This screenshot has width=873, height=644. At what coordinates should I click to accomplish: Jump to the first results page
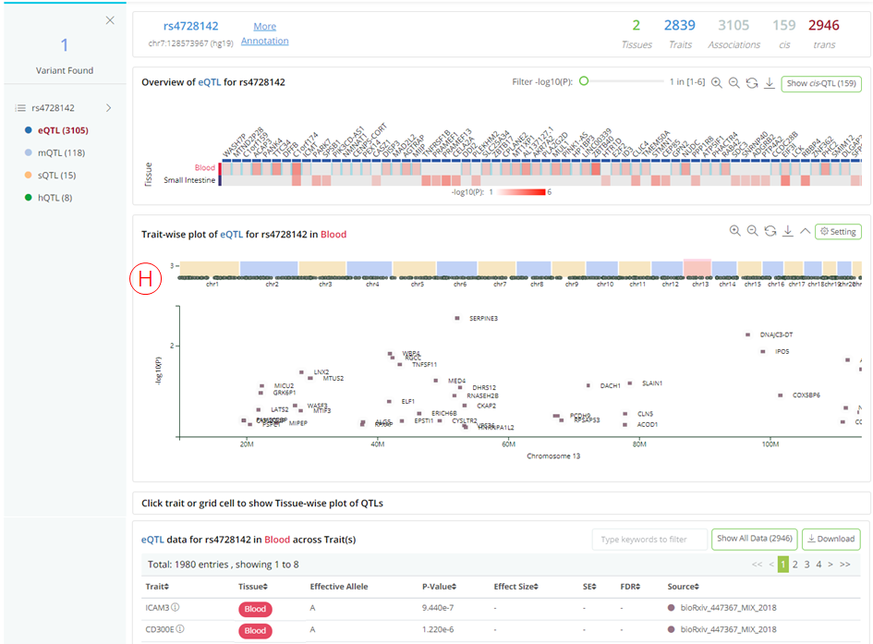click(757, 565)
